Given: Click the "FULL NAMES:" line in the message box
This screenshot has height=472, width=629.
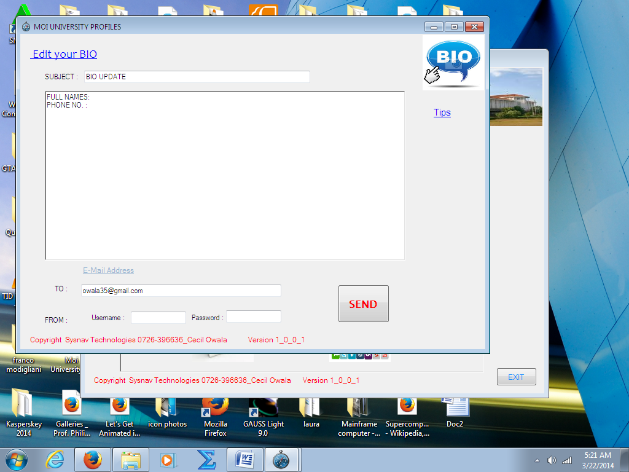Looking at the screenshot, I should tap(68, 96).
